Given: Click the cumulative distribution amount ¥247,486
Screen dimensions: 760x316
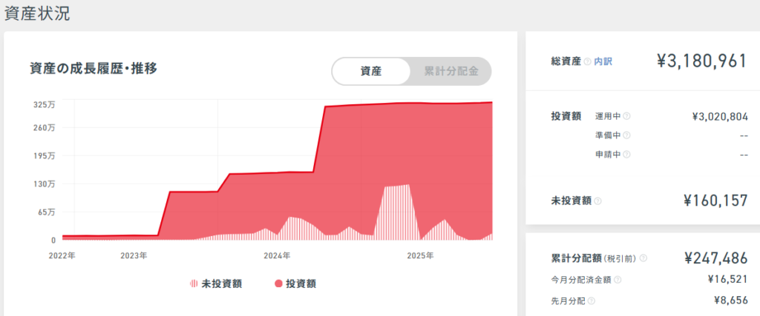Looking at the screenshot, I should [x=715, y=258].
